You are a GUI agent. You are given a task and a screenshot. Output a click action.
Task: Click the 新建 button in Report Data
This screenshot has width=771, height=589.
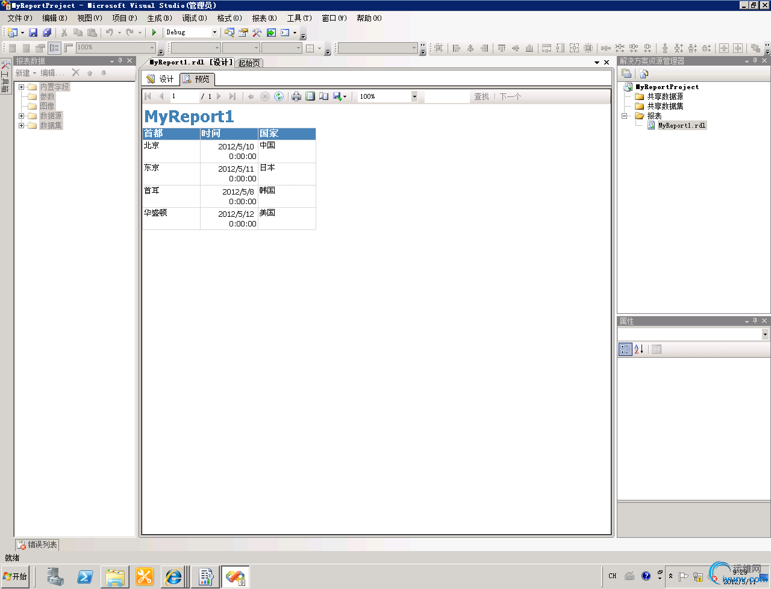[x=25, y=73]
